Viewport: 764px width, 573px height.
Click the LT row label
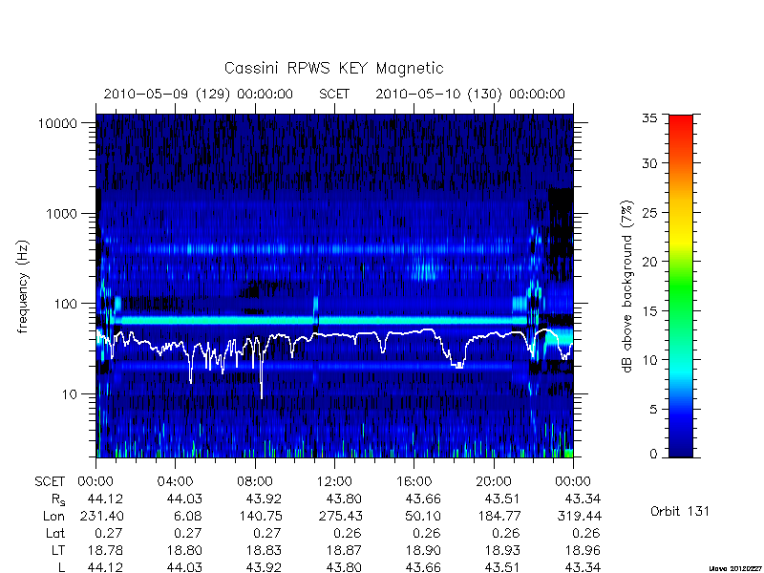point(58,551)
